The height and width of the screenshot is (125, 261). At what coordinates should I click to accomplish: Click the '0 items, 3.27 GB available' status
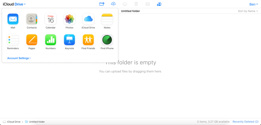213,122
